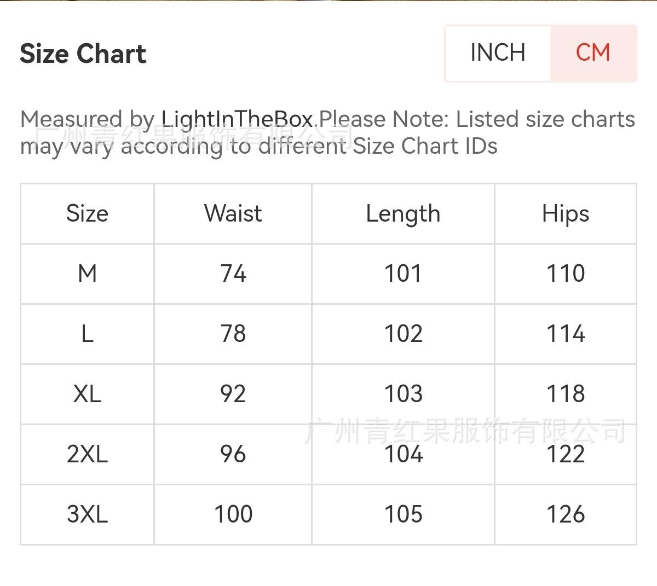657x586 pixels.
Task: Select the XL size row label
Action: coord(88,394)
